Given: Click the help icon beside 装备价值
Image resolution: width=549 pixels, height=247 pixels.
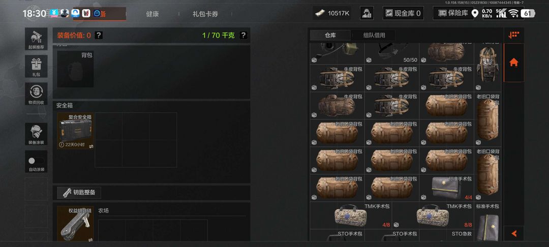Looking at the screenshot, I should (x=99, y=35).
